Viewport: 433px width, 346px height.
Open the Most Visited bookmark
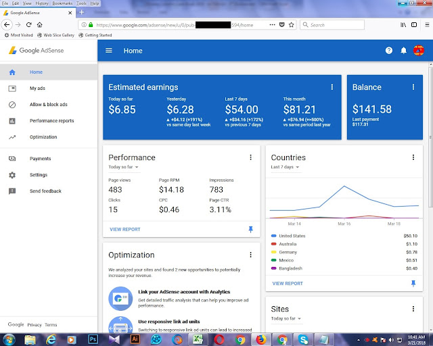[x=19, y=35]
